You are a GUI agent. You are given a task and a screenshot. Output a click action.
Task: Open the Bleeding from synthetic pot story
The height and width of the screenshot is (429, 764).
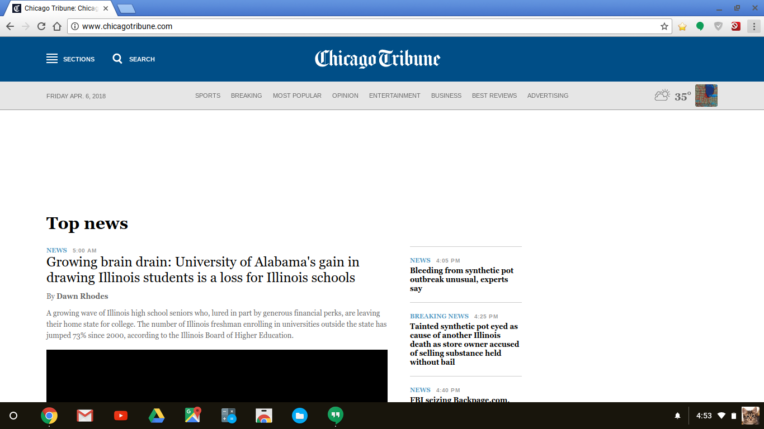click(462, 279)
